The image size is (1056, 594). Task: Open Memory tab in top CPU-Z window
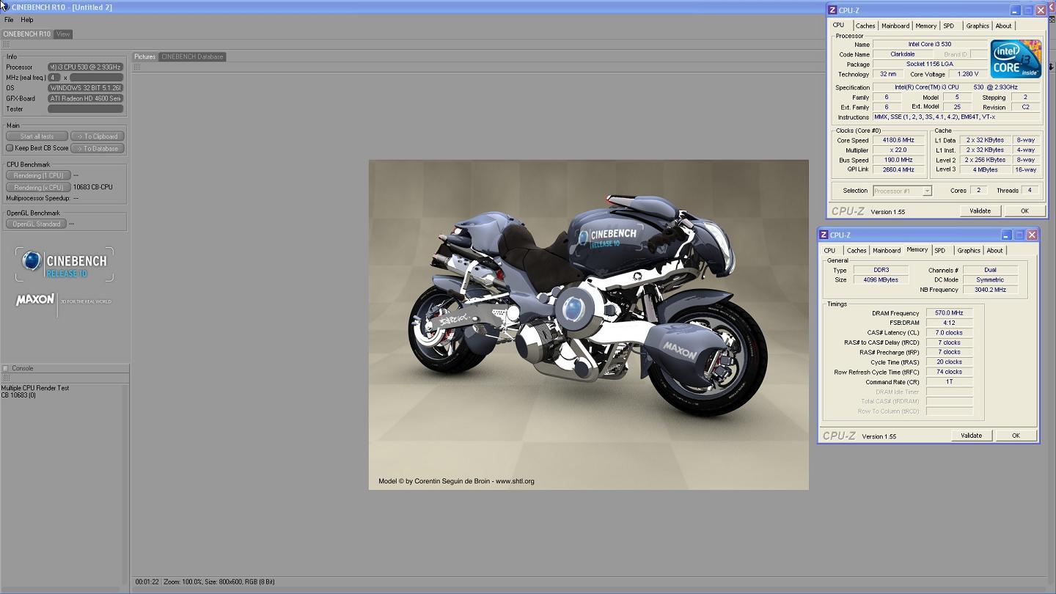coord(925,26)
